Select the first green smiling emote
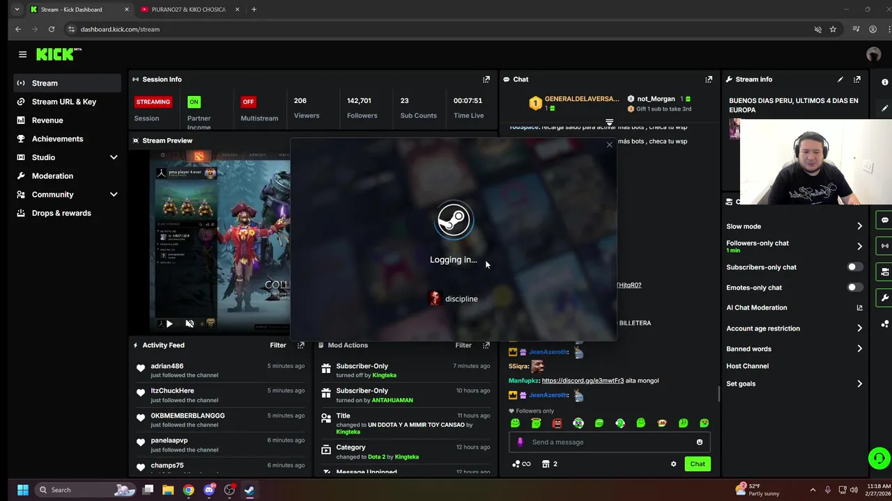Viewport: 892px width, 501px height. 515,423
